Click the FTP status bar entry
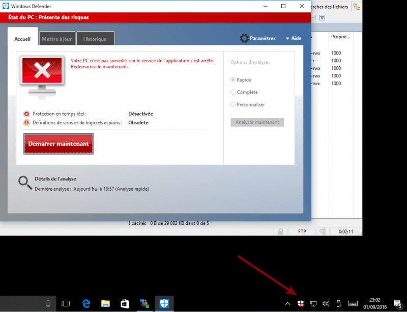Image resolution: width=407 pixels, height=312 pixels. tap(302, 231)
